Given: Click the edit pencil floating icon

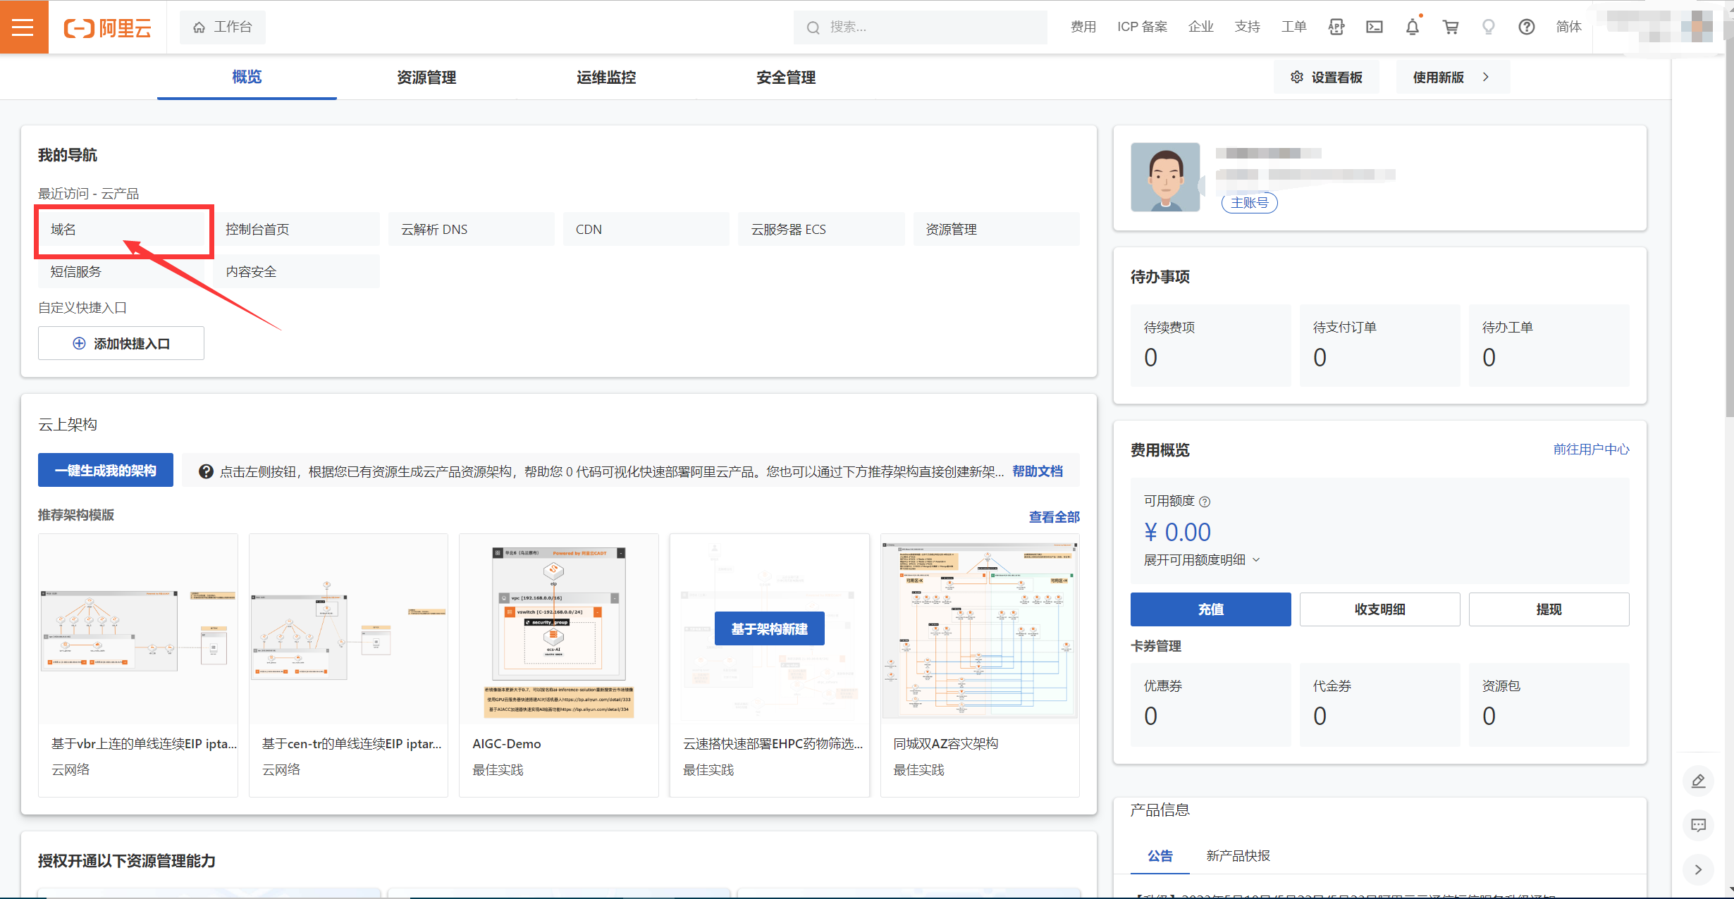Looking at the screenshot, I should [x=1698, y=781].
